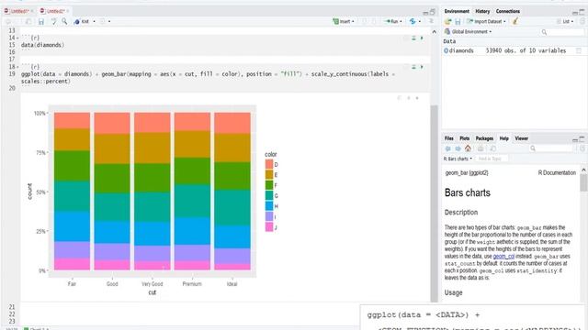
Task: Run spell check on the document
Action: click(54, 22)
